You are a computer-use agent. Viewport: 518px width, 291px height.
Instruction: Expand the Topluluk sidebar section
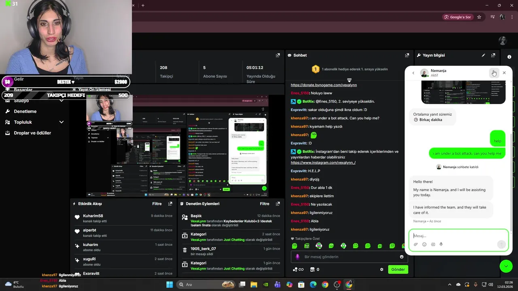click(62, 122)
